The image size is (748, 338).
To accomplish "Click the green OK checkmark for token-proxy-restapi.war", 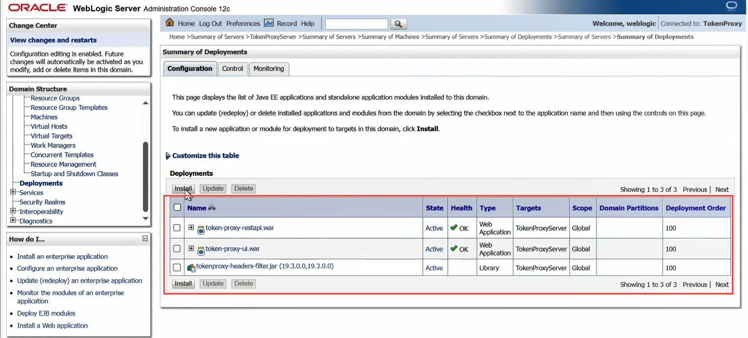I will (x=454, y=228).
